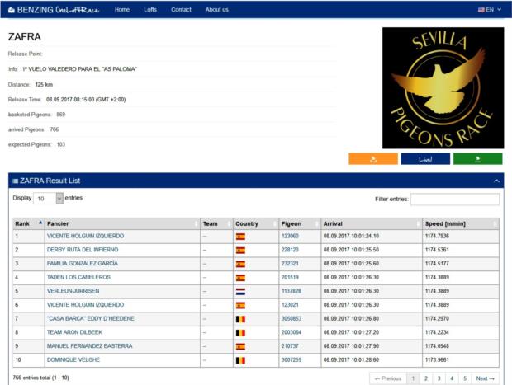The height and width of the screenshot is (385, 512).
Task: Click the BENZING OneLoftRace brand logo
Action: coord(54,9)
